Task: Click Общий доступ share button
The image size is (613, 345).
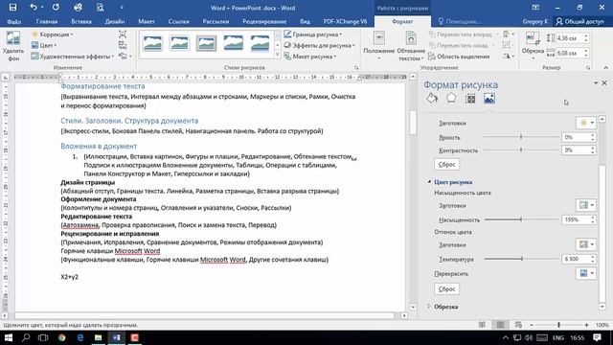Action: 580,21
